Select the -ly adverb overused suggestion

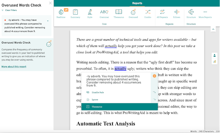pos(26,25)
